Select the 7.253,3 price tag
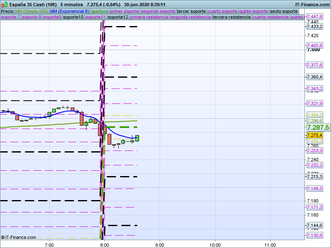 (314, 150)
